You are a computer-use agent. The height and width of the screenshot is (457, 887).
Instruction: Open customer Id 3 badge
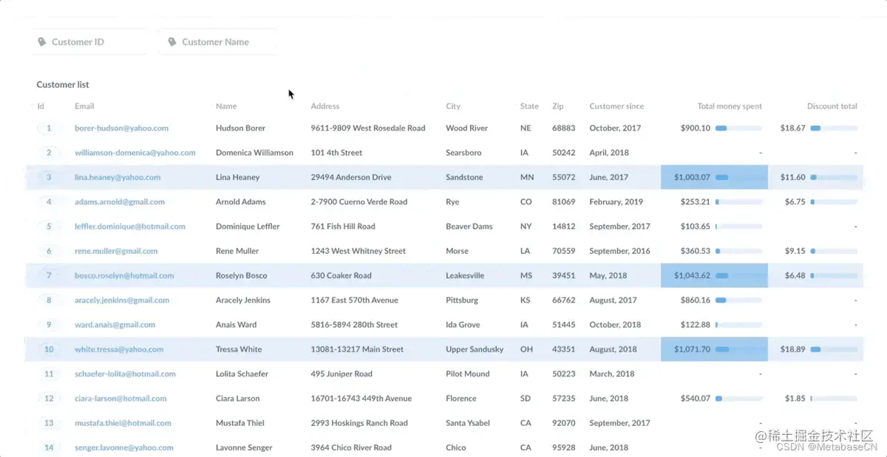coord(49,177)
